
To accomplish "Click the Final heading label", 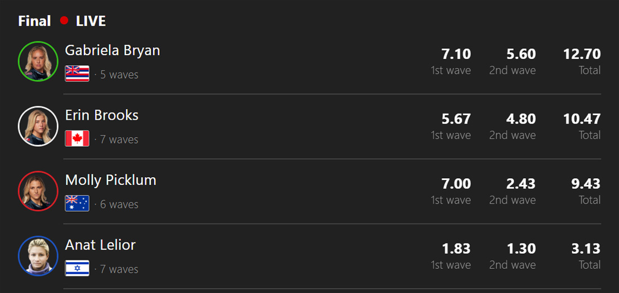I will [34, 21].
